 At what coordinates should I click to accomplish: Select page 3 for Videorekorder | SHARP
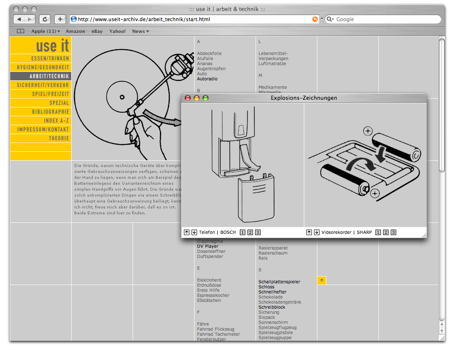[x=394, y=233]
